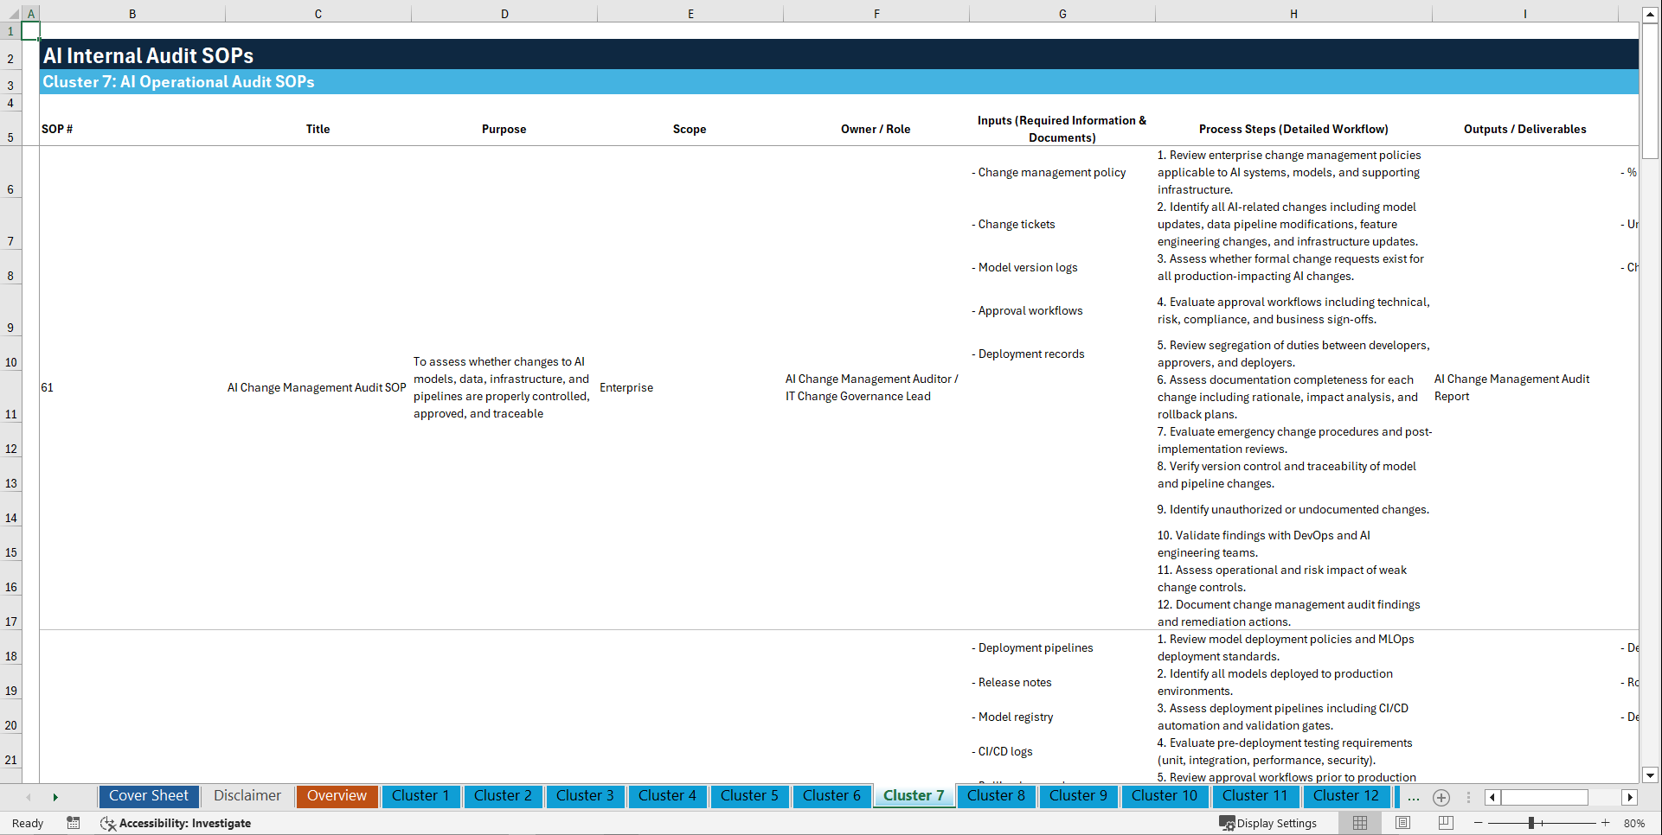The height and width of the screenshot is (835, 1662).
Task: Click the '- Change tickets' input cell
Action: point(1013,224)
